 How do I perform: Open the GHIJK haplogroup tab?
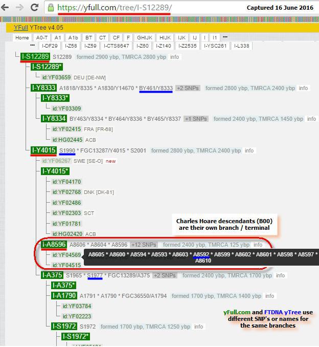point(145,38)
